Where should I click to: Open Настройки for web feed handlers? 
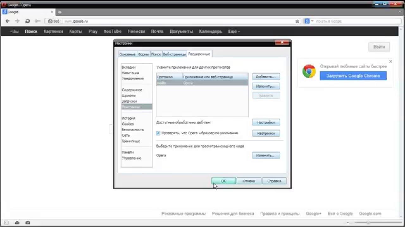(266, 122)
